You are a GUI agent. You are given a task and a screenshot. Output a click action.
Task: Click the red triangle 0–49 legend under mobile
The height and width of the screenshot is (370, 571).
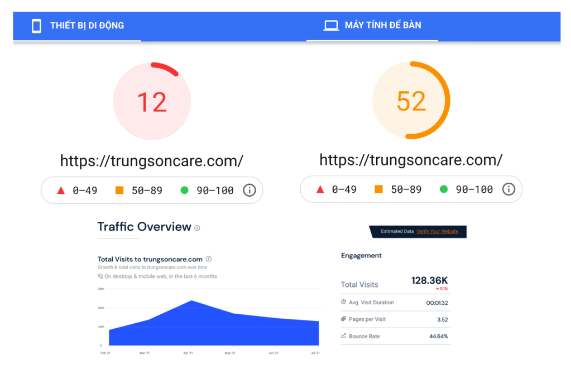point(61,191)
